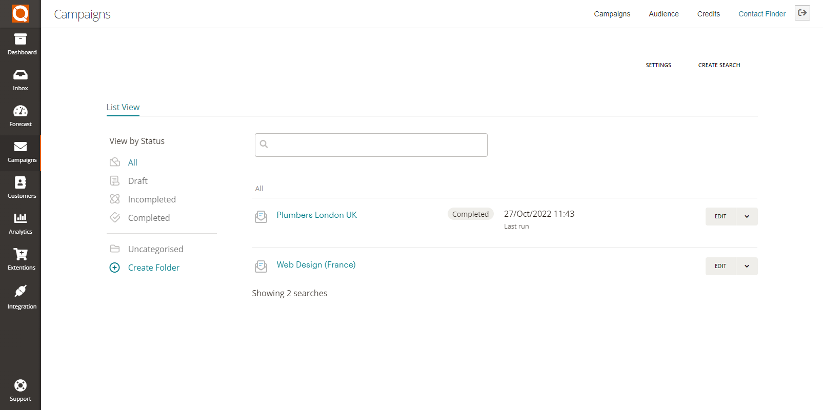Open the Dashboard from the sidebar
Viewport: 823px width, 410px height.
click(21, 43)
